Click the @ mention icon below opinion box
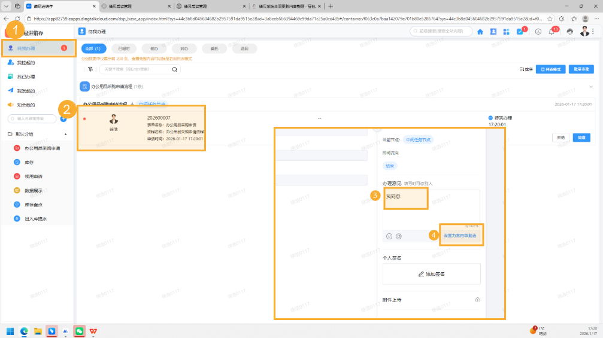The image size is (603, 338). (x=399, y=236)
